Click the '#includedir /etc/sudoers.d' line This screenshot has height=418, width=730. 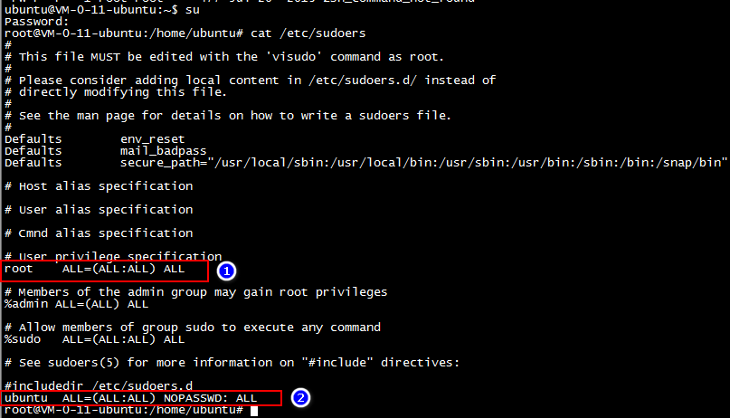click(x=99, y=386)
